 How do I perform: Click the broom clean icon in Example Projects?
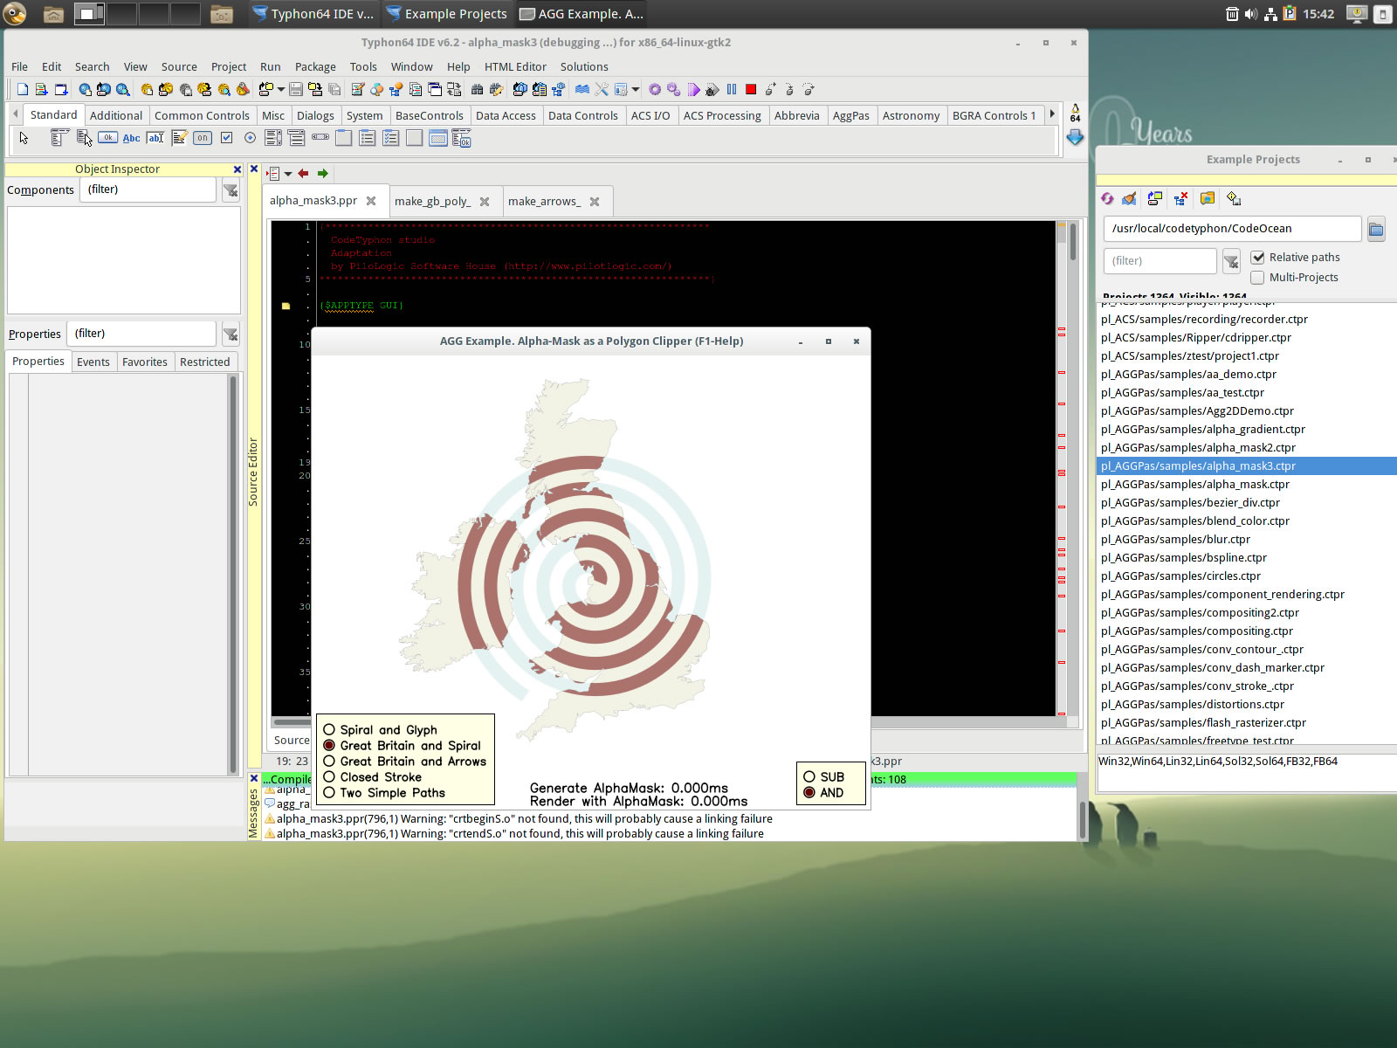coord(1129,198)
